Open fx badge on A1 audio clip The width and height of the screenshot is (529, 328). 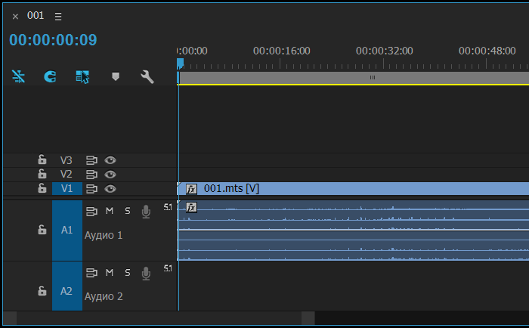click(x=191, y=207)
